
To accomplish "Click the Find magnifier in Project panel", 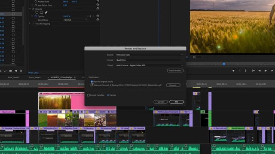I will coord(5,71).
